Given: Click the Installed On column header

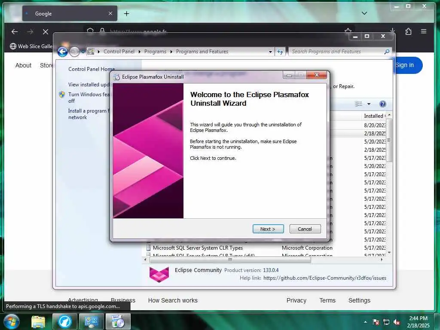Looking at the screenshot, I should tap(374, 116).
